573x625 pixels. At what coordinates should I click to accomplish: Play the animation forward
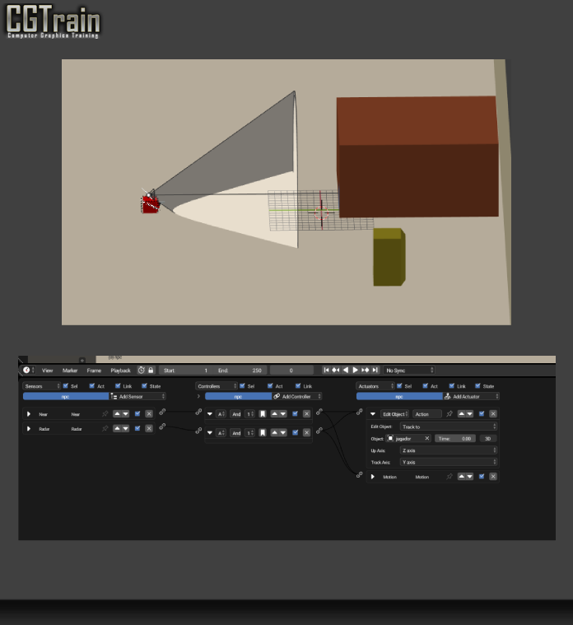tap(356, 371)
